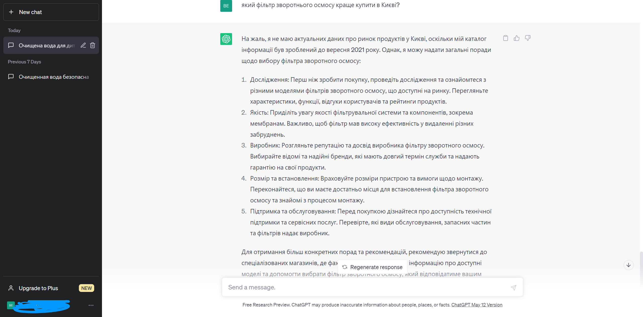Viewport: 643px width, 317px height.
Task: Click the ChatGPT logo avatar beside the response
Action: 226,39
